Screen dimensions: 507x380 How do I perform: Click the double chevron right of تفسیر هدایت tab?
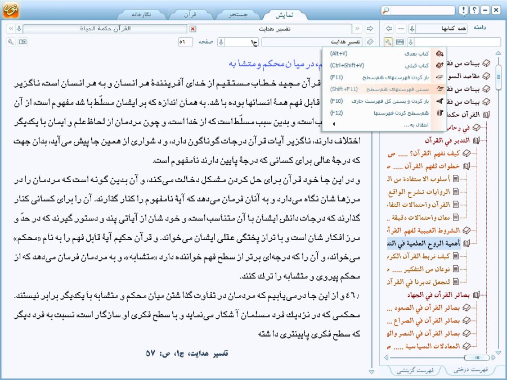[357, 29]
